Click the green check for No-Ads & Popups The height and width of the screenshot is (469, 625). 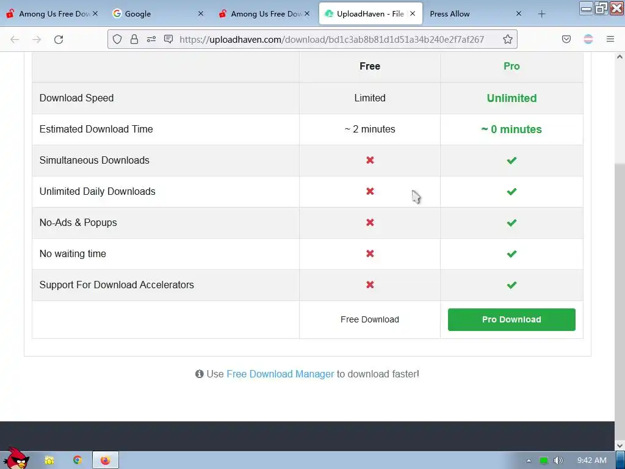(x=511, y=222)
